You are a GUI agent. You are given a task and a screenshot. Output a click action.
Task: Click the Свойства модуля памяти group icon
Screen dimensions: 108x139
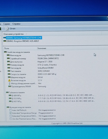click(x=5, y=52)
